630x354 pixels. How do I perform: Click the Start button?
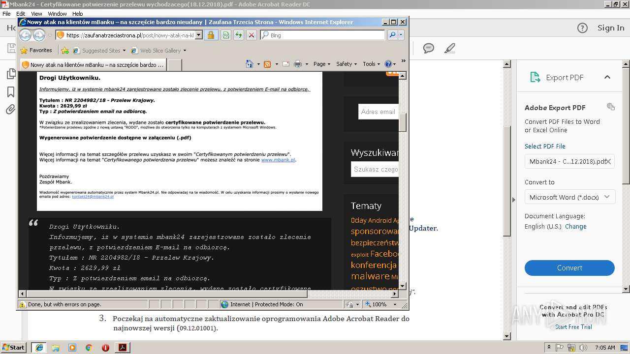point(13,348)
